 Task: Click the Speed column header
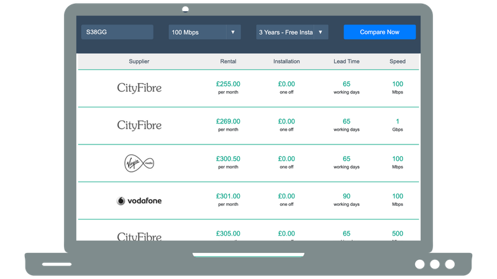[398, 61]
